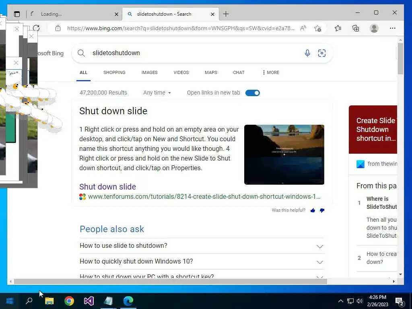Viewport: 412px width, 309px height.
Task: View site information lock icon
Action: [58, 28]
